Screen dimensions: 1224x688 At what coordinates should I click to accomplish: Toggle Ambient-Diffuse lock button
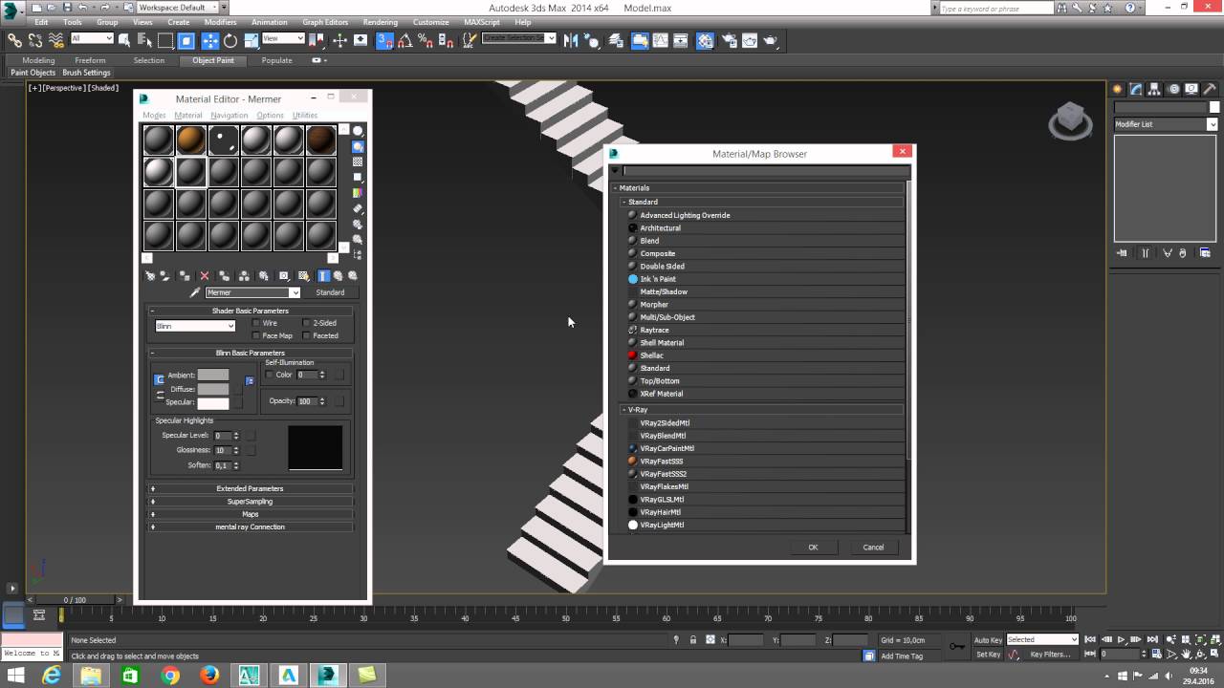pos(160,380)
